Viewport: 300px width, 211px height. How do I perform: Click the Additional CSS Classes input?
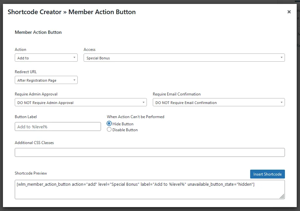(150, 152)
